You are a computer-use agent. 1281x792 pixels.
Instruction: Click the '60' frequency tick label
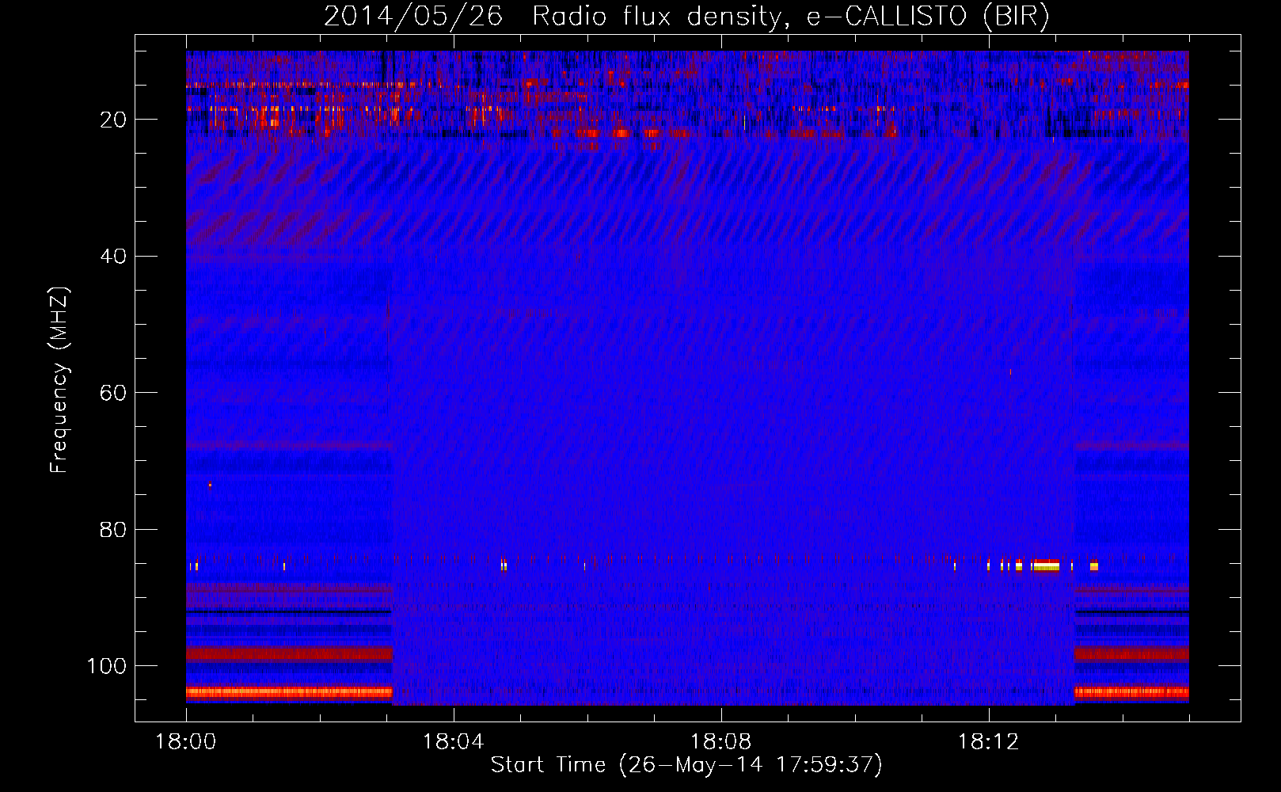click(x=113, y=393)
